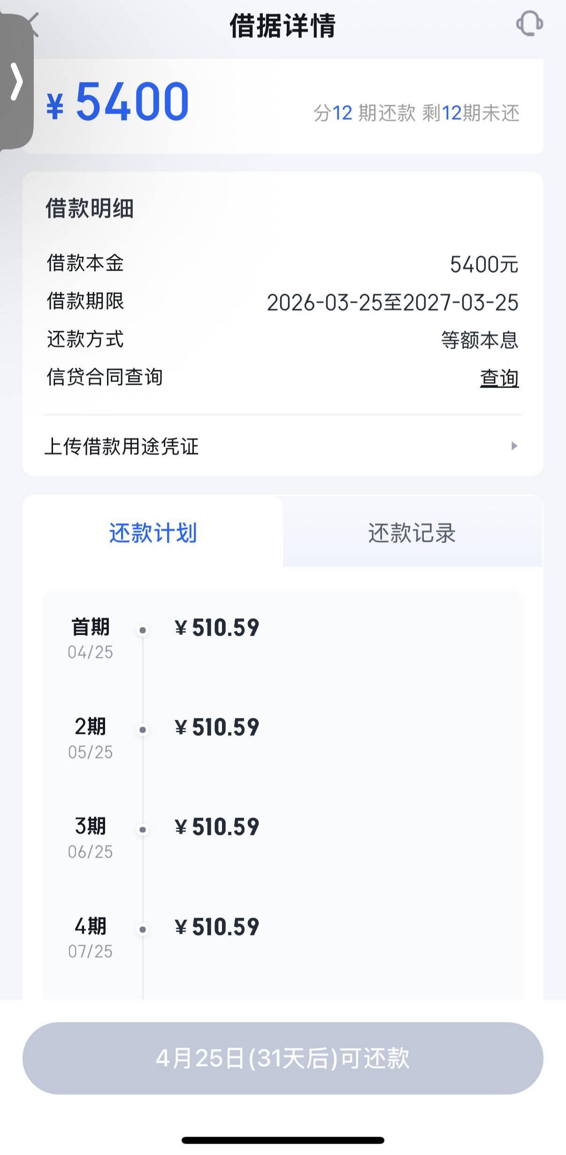Tap the 2期 ¥510.59 repayment amount

tap(217, 727)
